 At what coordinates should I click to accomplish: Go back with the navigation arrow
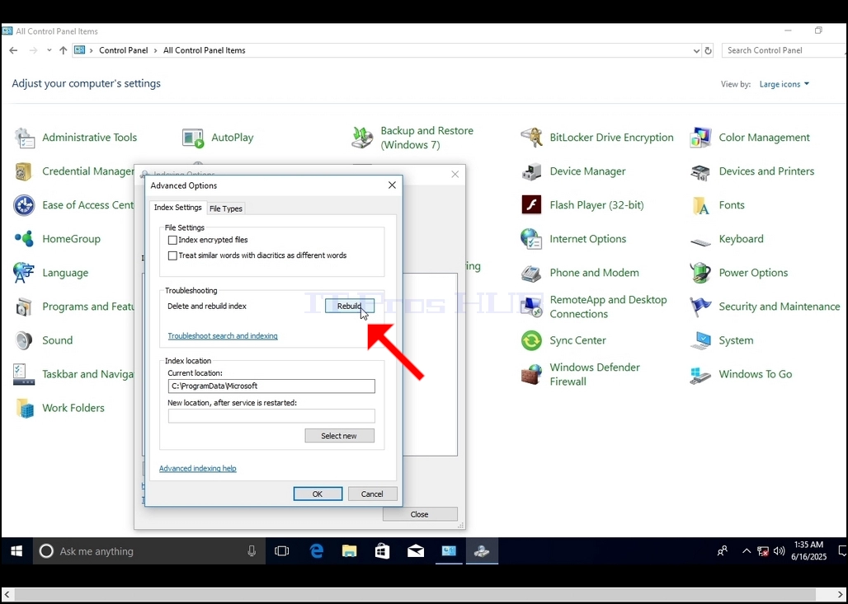click(x=13, y=50)
